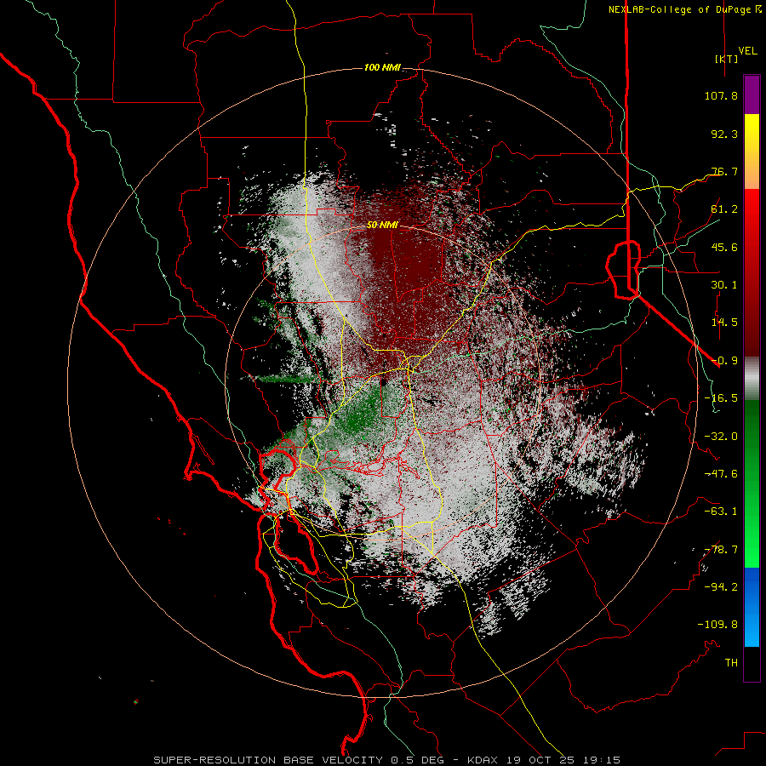766x766 pixels.
Task: Click the 45.6 legend value
Action: pos(724,247)
